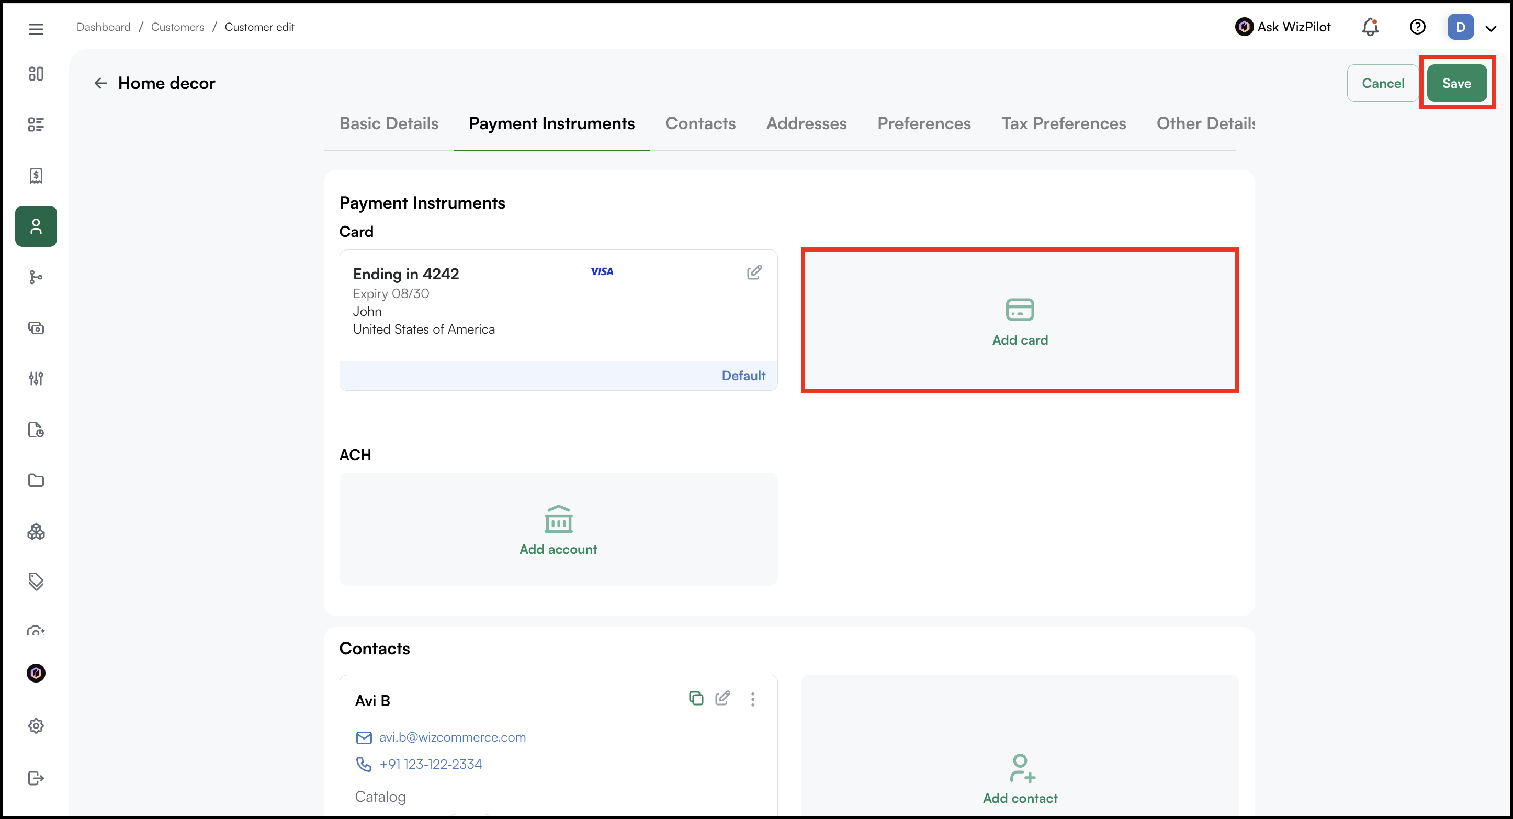Open the payments cash sidebar icon

(x=36, y=327)
